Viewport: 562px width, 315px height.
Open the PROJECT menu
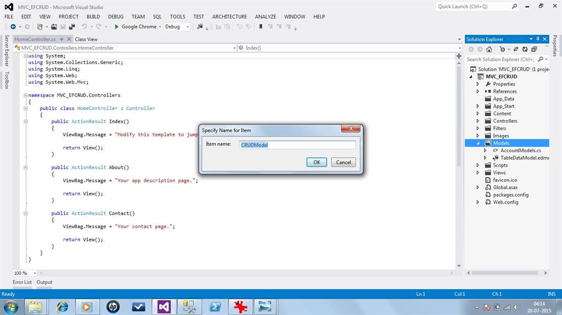(69, 16)
